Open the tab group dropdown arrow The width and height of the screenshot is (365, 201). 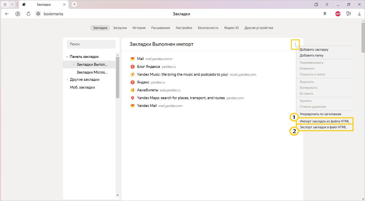12,4
